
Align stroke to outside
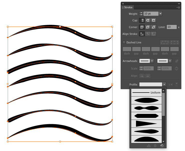(153, 34)
